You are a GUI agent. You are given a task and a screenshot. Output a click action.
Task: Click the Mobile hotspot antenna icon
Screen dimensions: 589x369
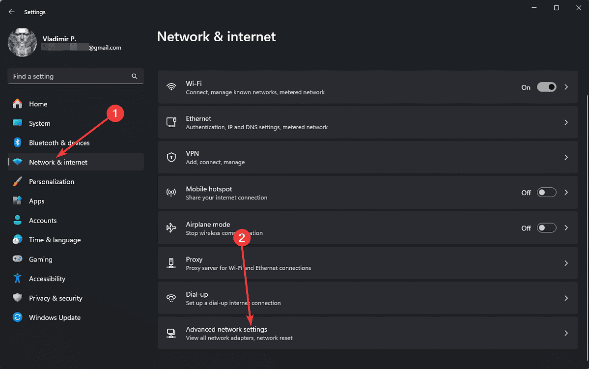[x=171, y=193]
